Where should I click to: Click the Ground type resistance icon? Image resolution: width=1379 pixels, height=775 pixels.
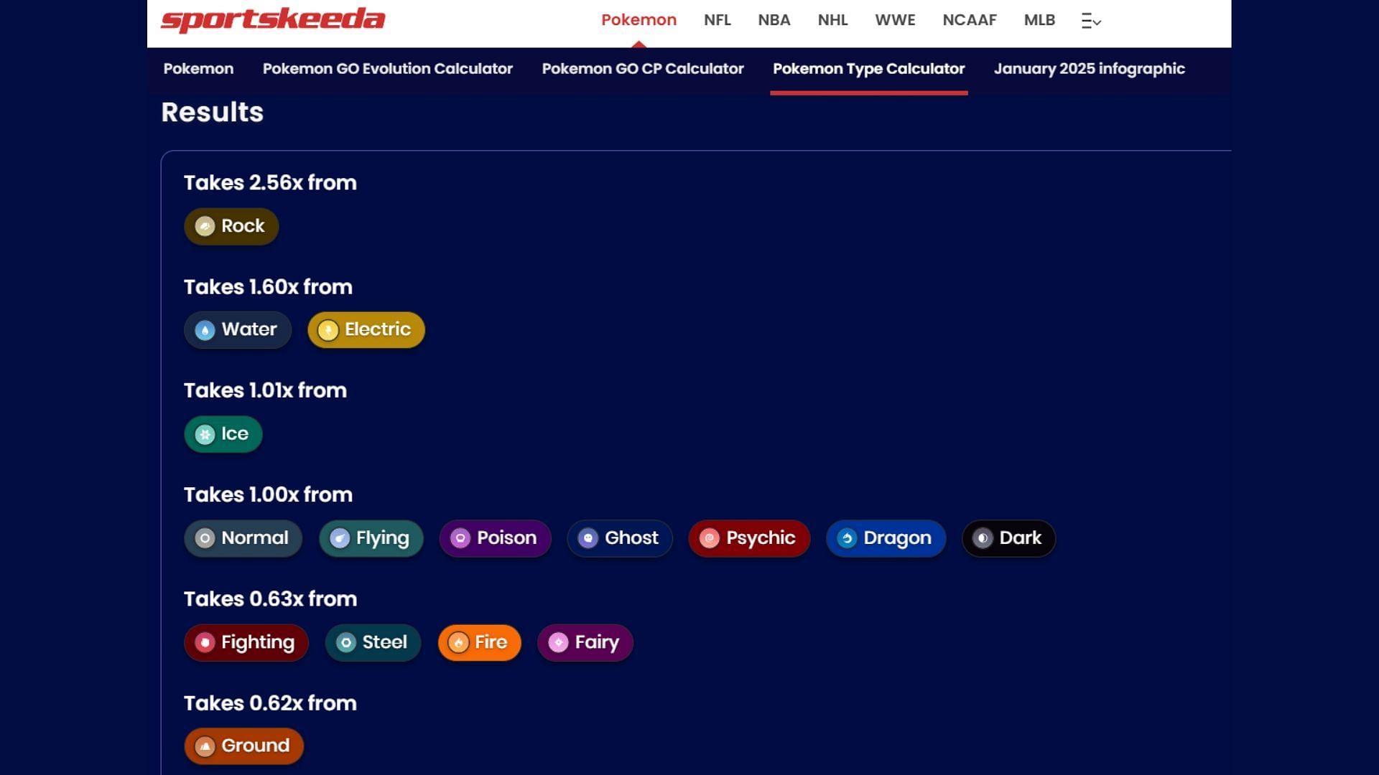coord(205,746)
